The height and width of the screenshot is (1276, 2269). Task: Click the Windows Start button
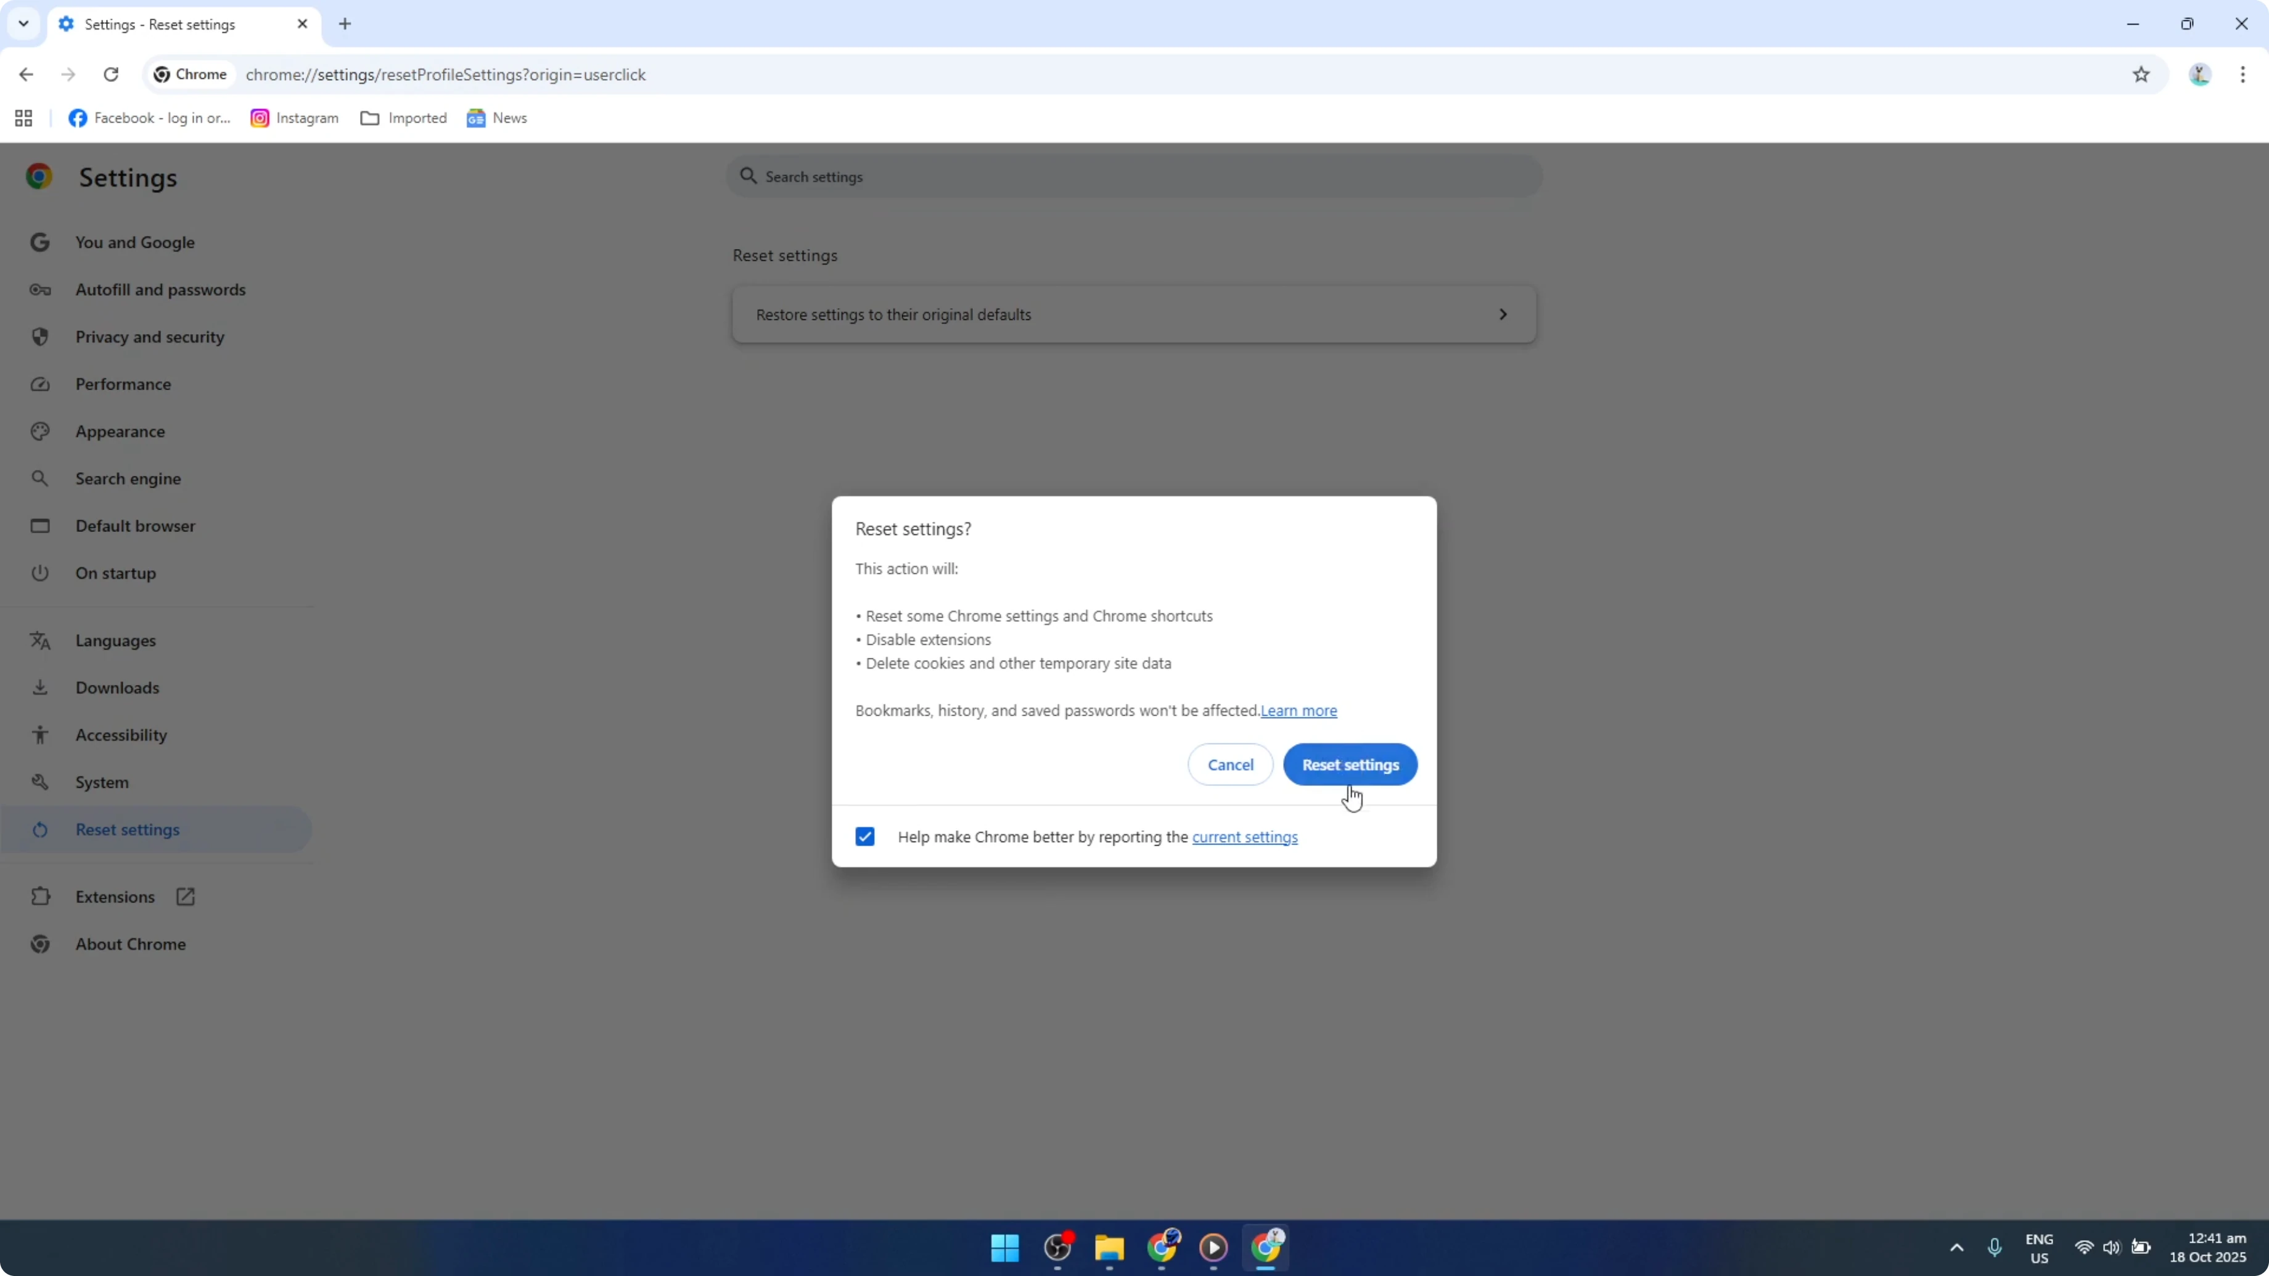coord(1004,1249)
